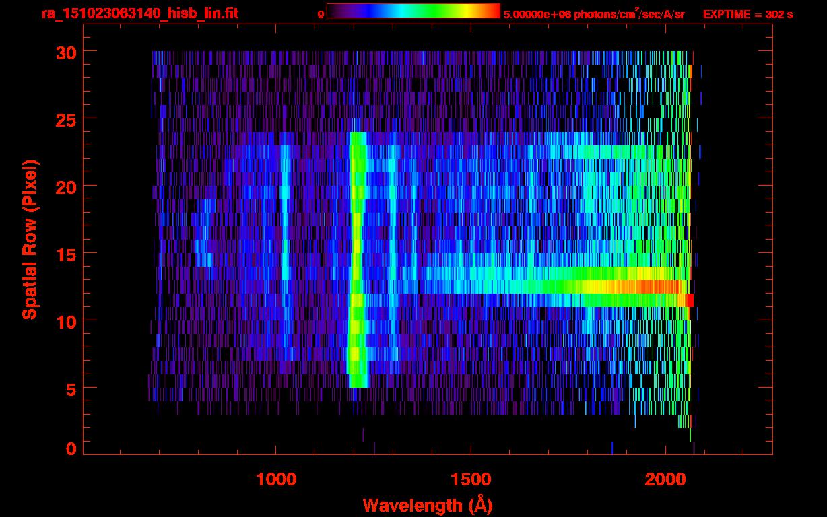Viewport: 827px width, 517px height.
Task: Click the 5.00000e+06 photons unit label
Action: [595, 13]
